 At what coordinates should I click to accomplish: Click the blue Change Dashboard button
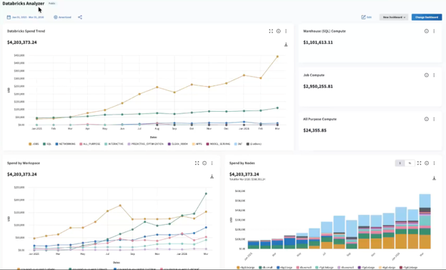[427, 17]
